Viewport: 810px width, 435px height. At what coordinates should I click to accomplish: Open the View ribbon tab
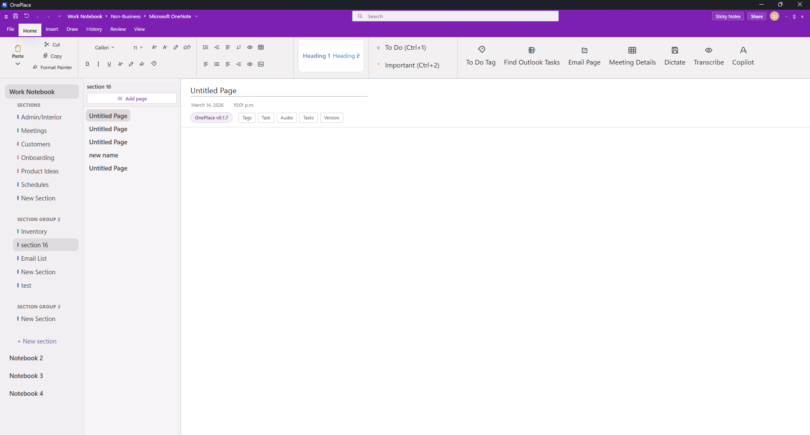click(x=139, y=29)
